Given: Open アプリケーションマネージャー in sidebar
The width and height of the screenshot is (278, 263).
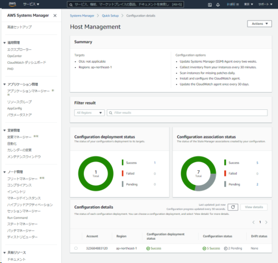Looking at the screenshot, I should 28,91.
